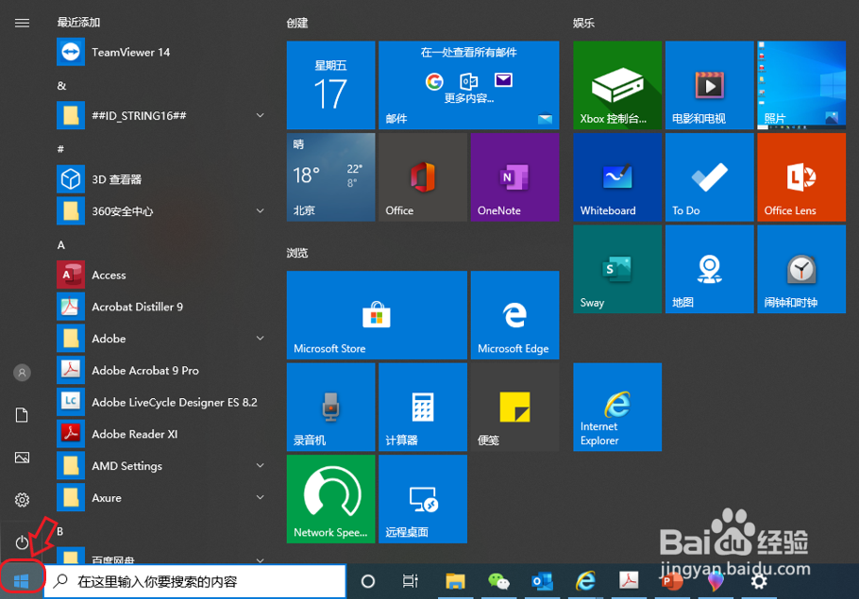Viewport: 859px width, 599px height.
Task: Click the 娱乐 tile group header
Action: [583, 23]
